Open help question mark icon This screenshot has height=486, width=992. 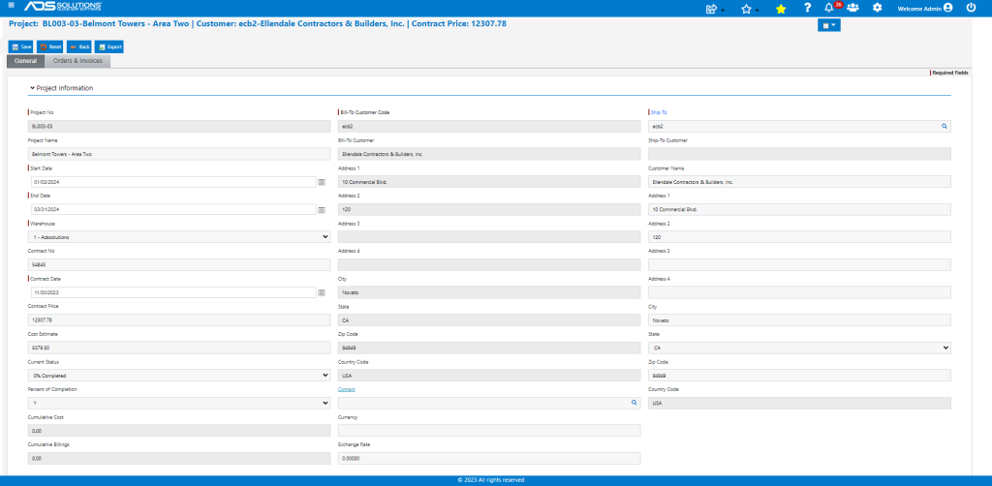807,8
